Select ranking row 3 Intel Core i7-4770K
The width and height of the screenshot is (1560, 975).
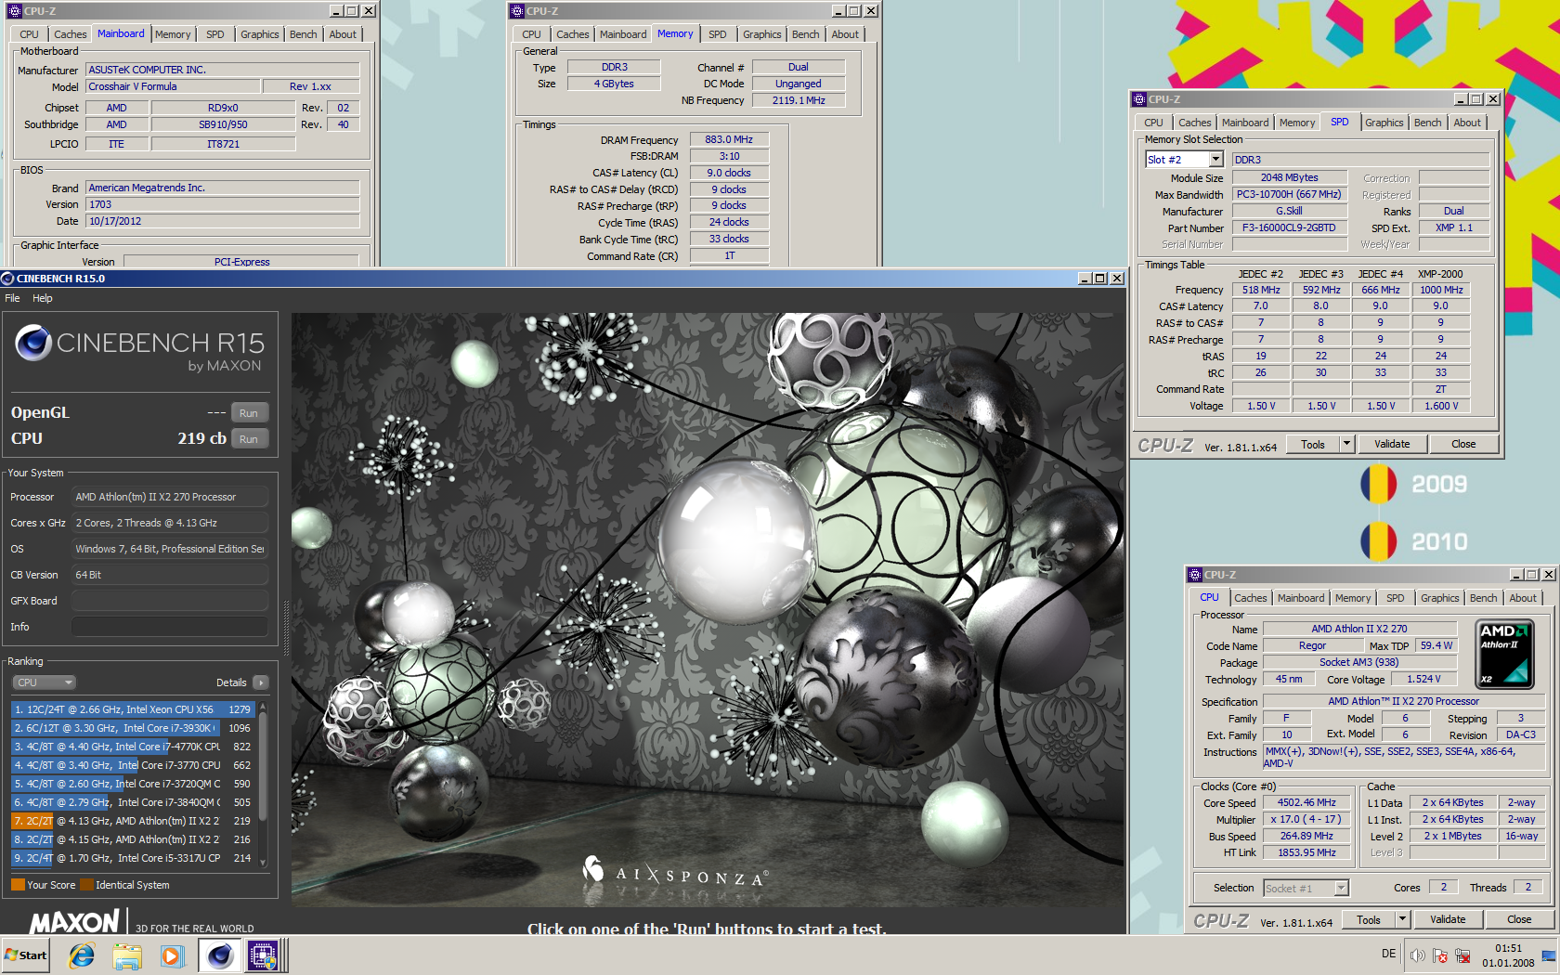134,747
